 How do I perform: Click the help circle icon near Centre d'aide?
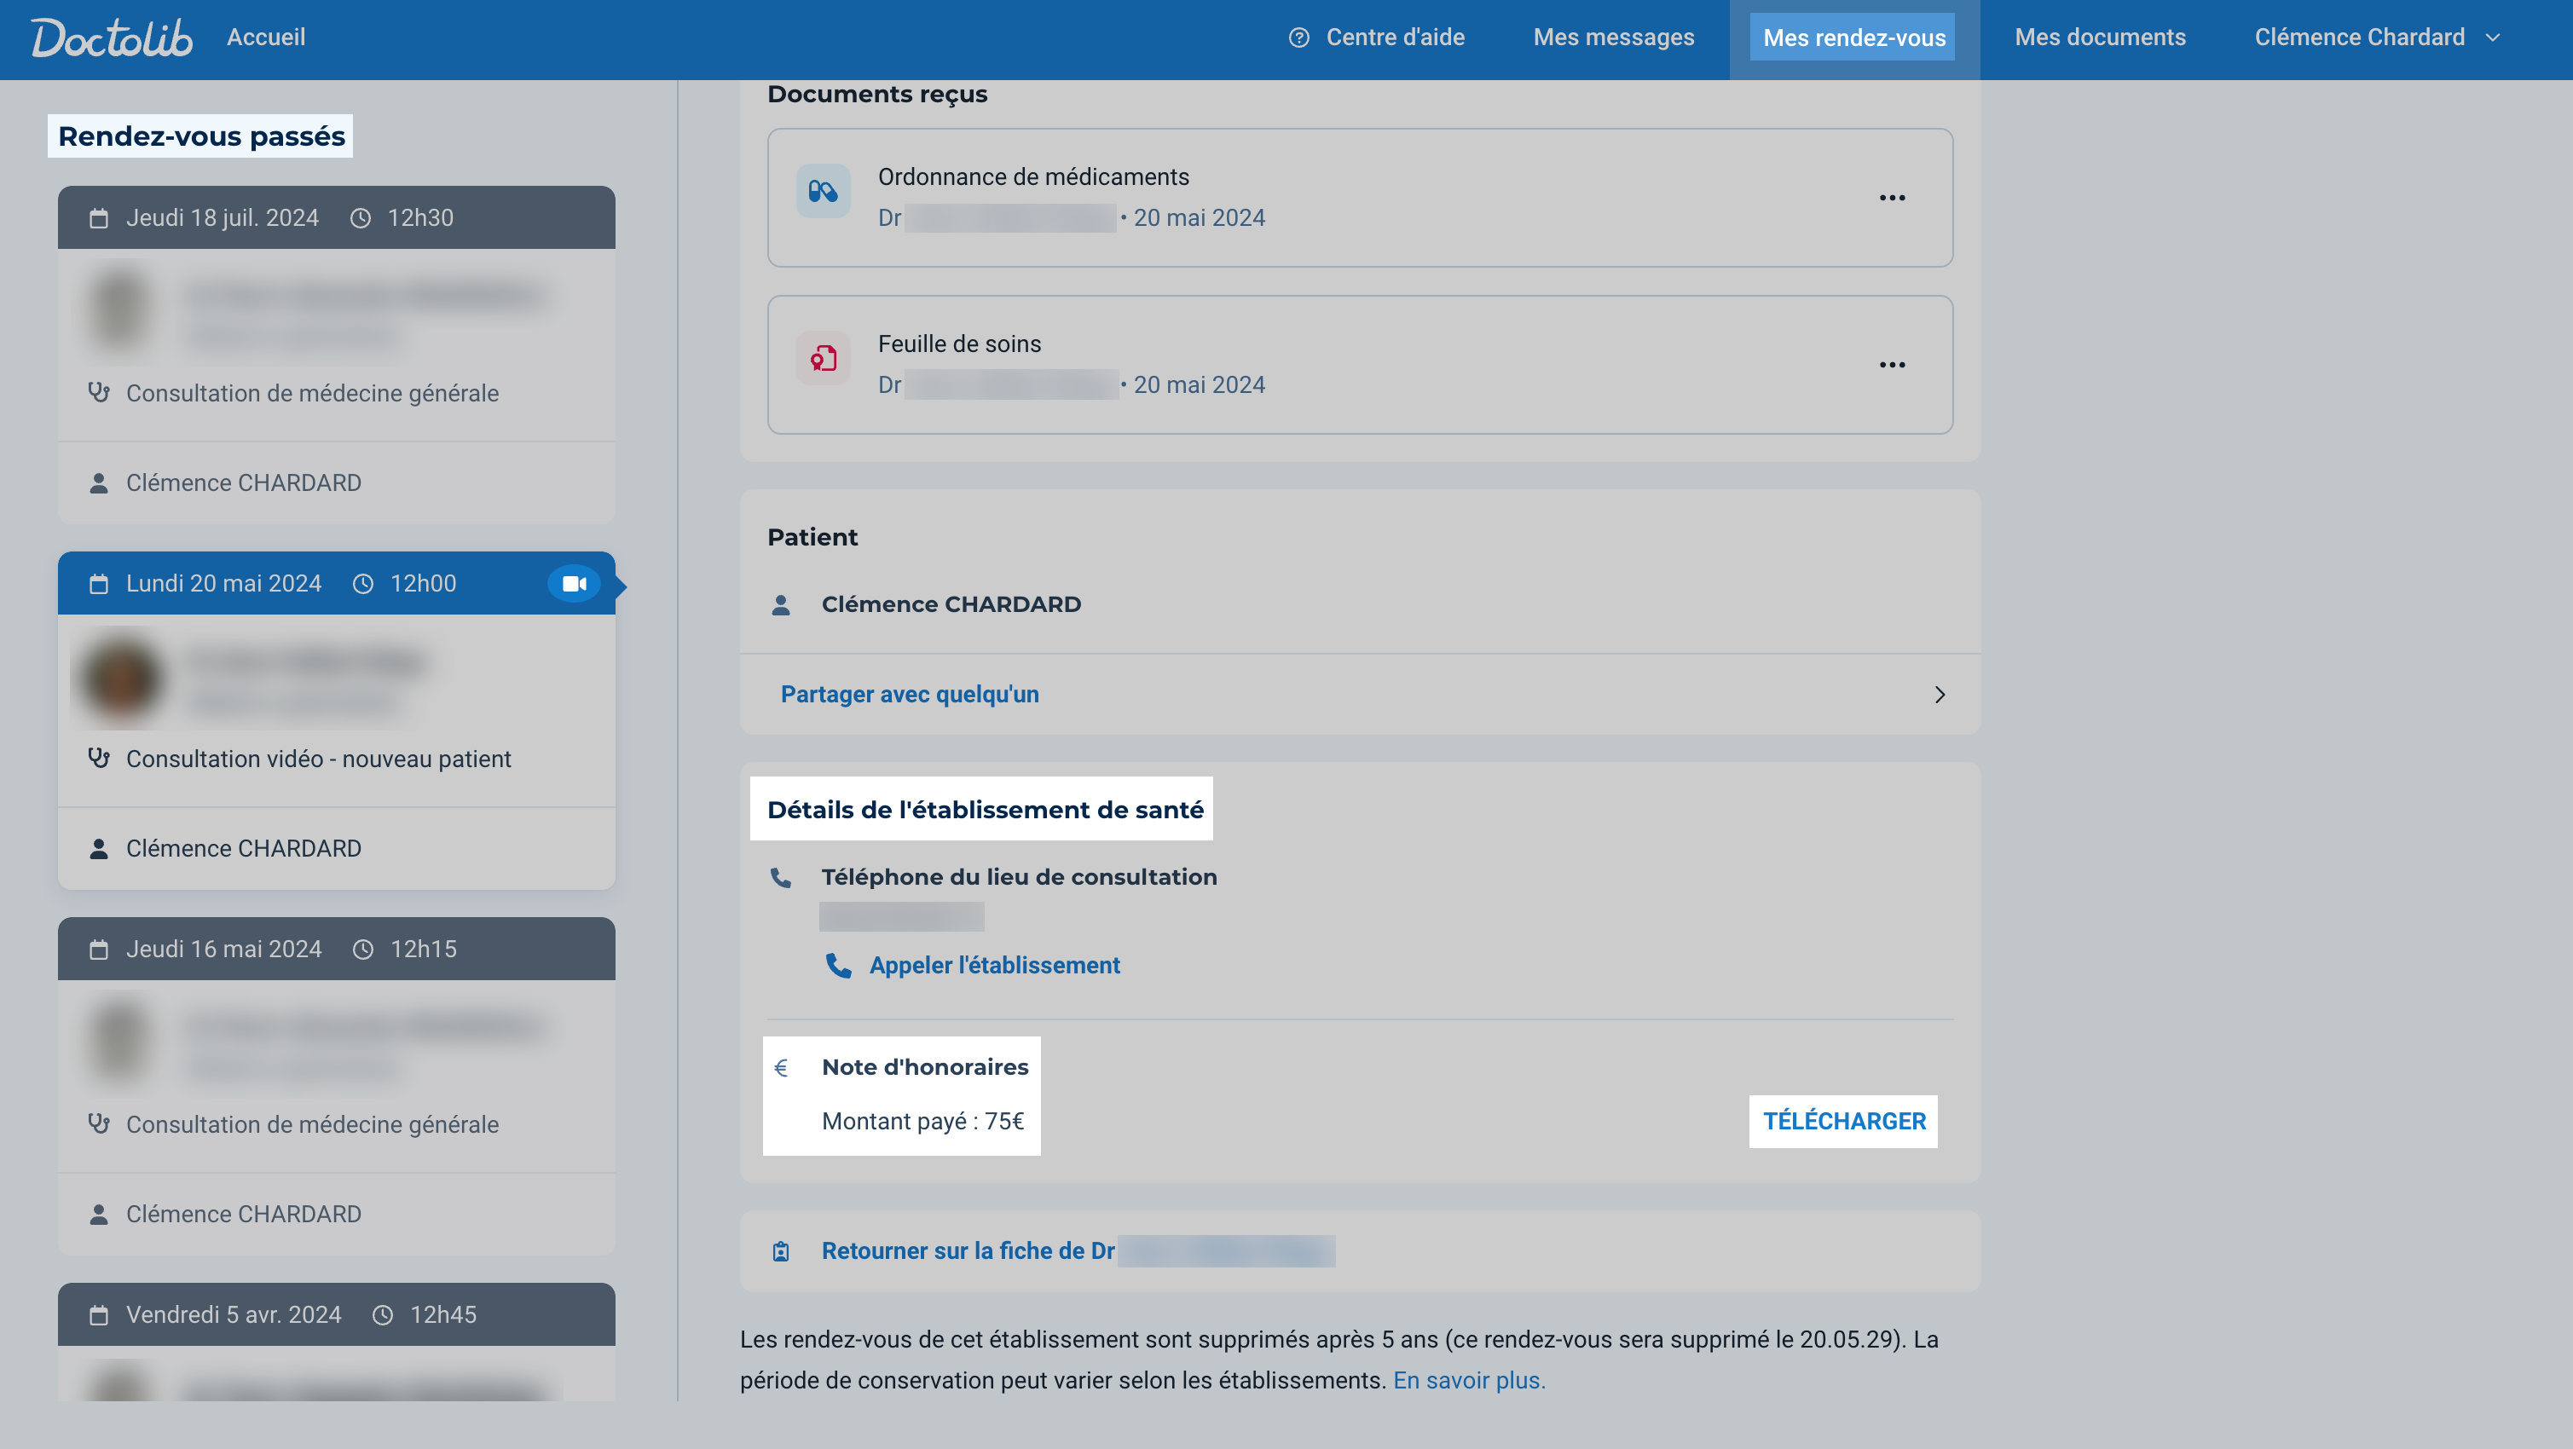click(1298, 38)
